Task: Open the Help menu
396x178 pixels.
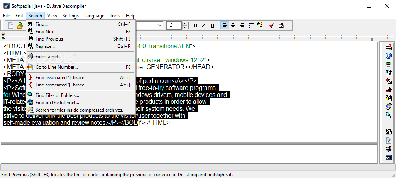Action: [130, 16]
